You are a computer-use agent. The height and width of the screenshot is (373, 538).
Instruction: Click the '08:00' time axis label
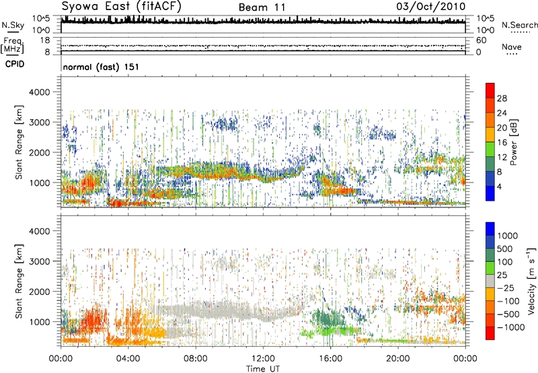click(x=196, y=359)
